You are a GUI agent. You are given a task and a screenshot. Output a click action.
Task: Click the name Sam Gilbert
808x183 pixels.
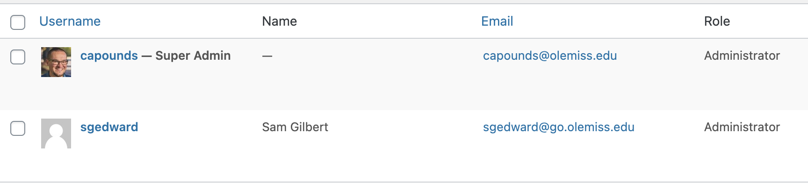point(295,127)
